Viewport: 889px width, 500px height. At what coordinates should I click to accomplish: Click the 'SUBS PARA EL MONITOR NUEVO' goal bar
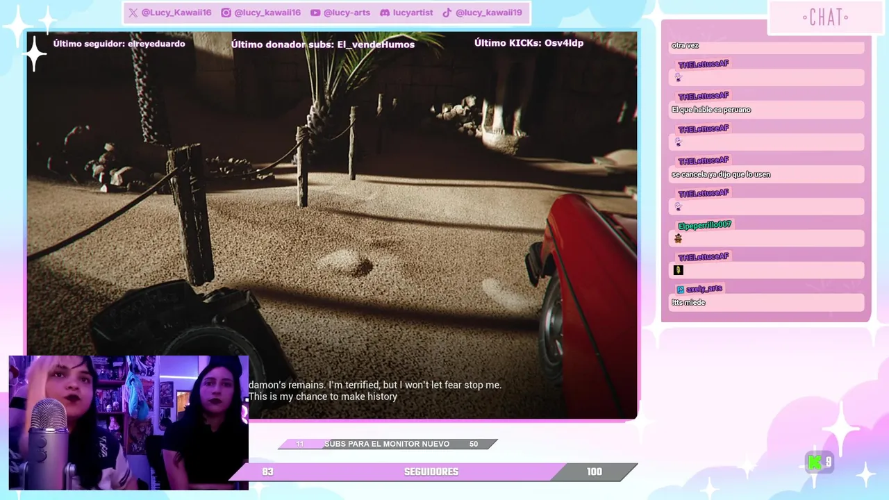(388, 444)
